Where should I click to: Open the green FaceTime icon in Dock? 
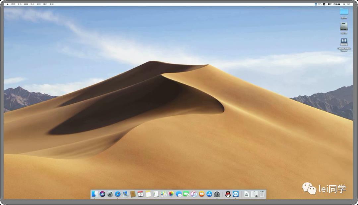(x=187, y=194)
